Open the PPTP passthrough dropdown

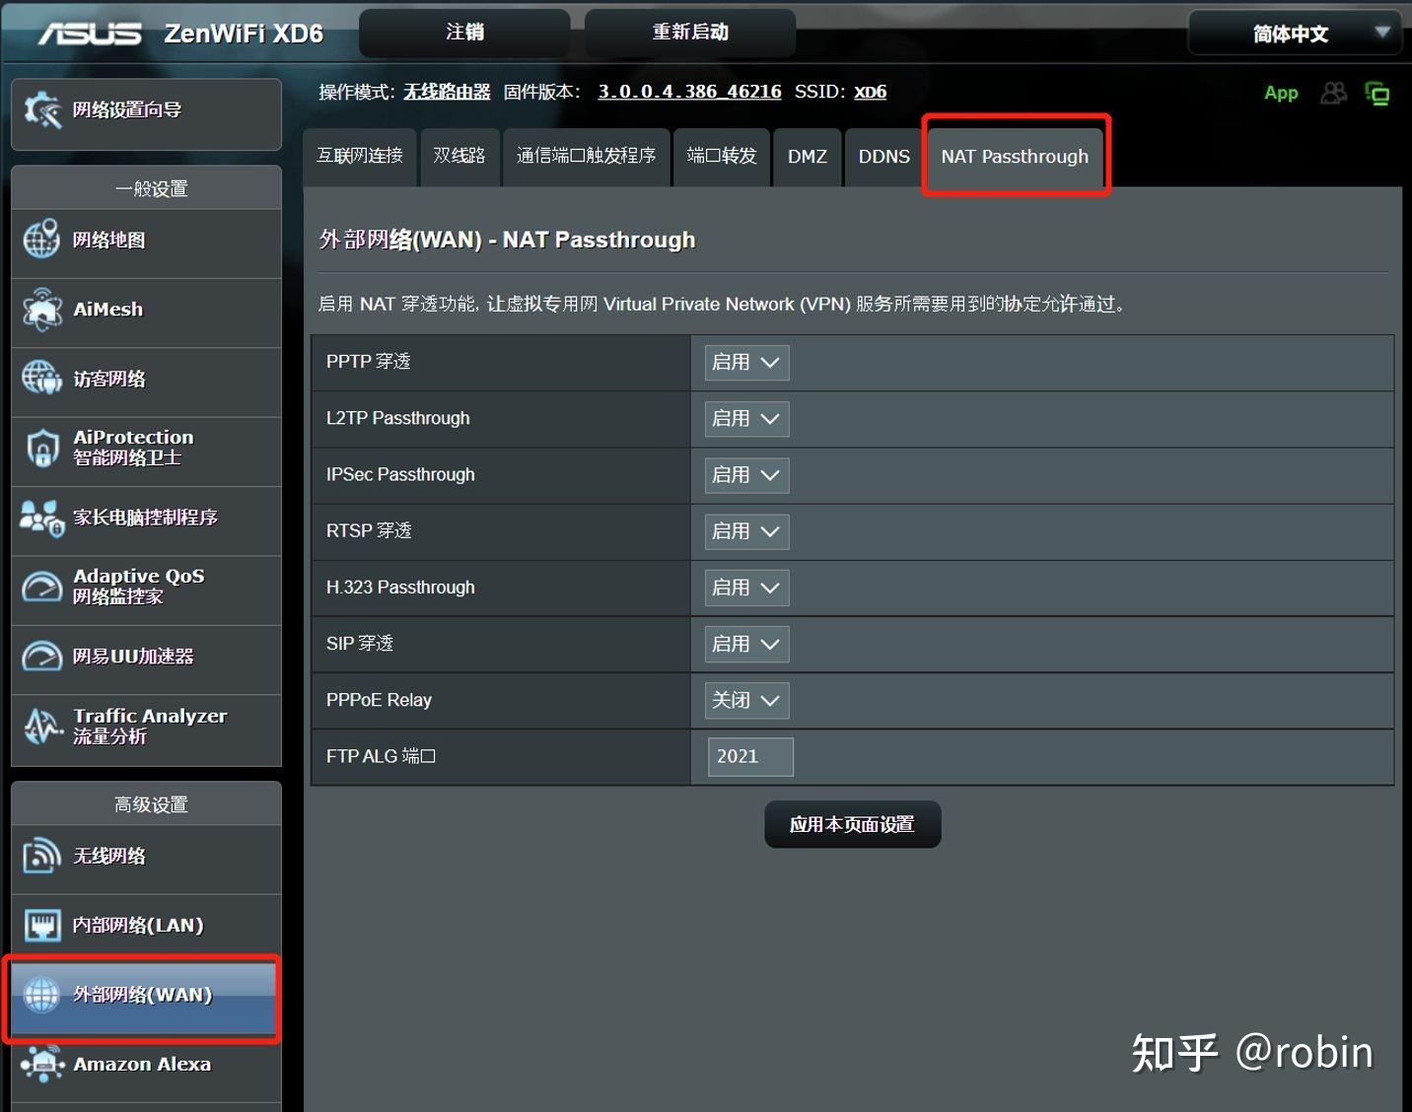(746, 363)
